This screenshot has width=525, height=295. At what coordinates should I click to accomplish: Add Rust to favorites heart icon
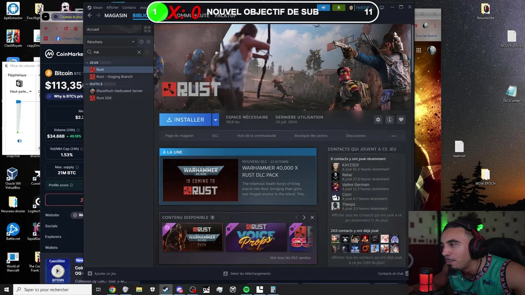[x=401, y=120]
